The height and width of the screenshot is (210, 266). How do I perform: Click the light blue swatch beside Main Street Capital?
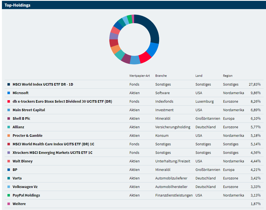(x=9, y=110)
